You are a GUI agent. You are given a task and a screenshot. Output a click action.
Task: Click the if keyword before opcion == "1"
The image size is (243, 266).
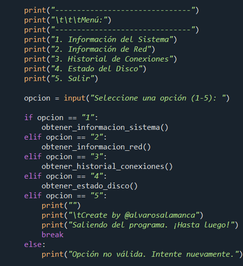pyautogui.click(x=28, y=118)
